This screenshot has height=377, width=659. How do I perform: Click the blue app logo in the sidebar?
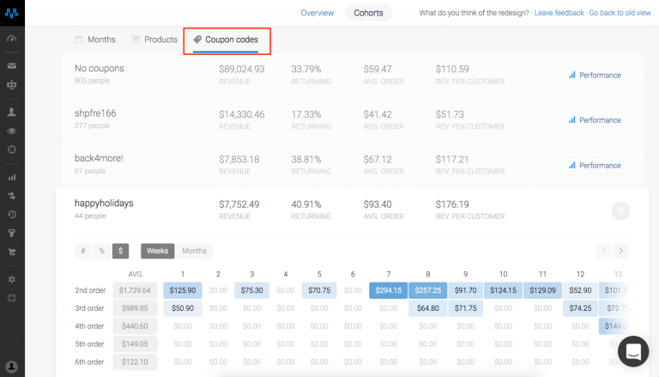pos(12,13)
